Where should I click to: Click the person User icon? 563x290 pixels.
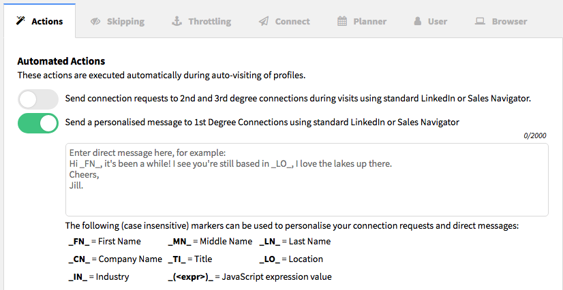pos(418,21)
